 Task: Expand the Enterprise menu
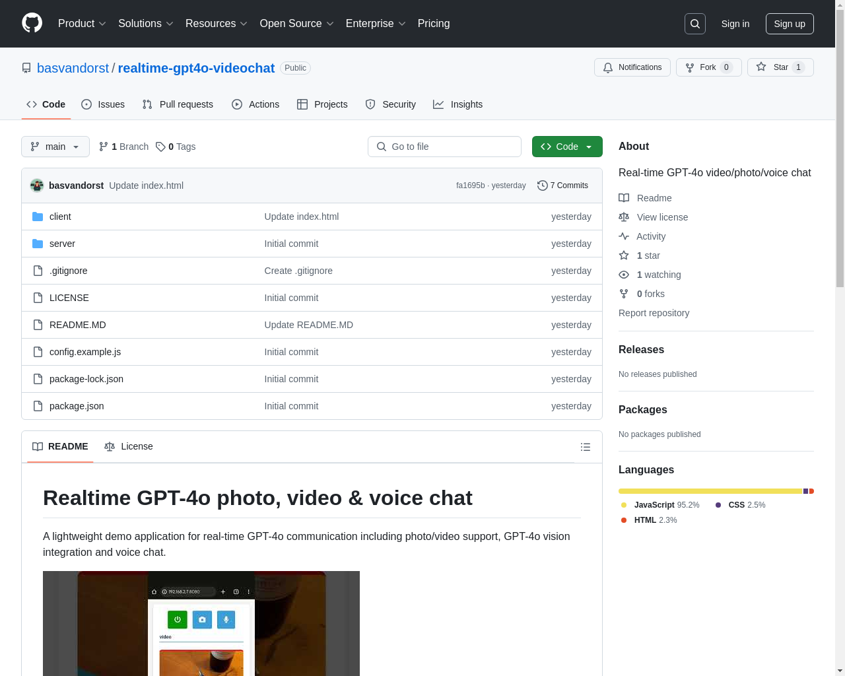point(376,24)
